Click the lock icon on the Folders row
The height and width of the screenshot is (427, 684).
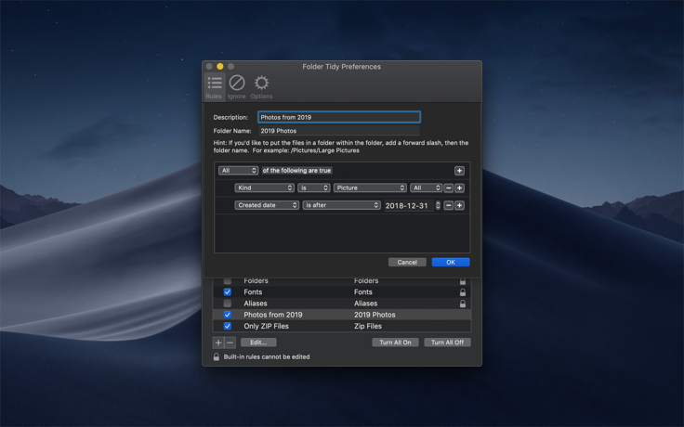point(463,281)
